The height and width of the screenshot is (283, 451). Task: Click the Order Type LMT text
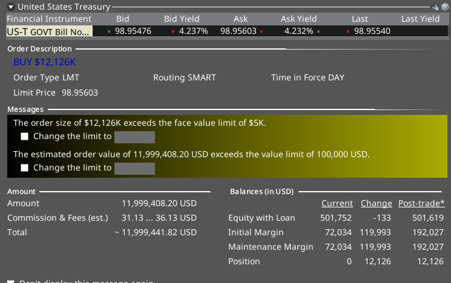pos(46,77)
